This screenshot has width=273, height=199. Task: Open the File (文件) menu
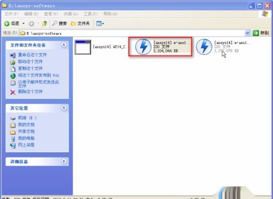11,14
